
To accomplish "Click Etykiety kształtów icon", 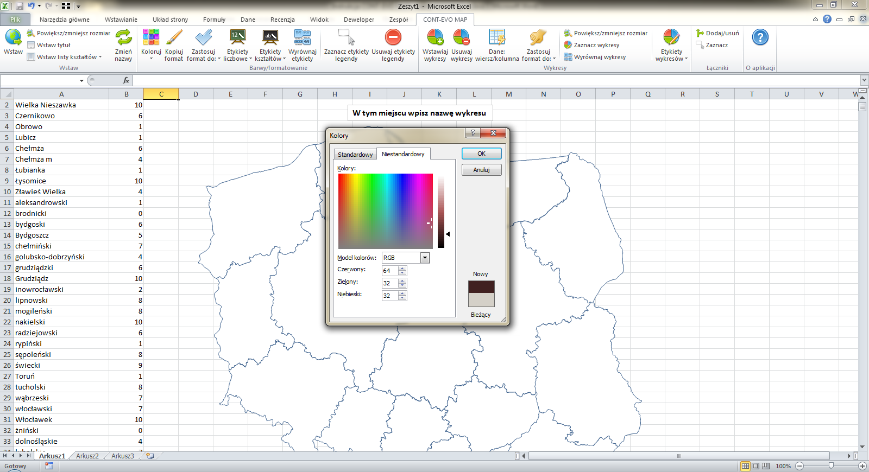I will coord(270,37).
